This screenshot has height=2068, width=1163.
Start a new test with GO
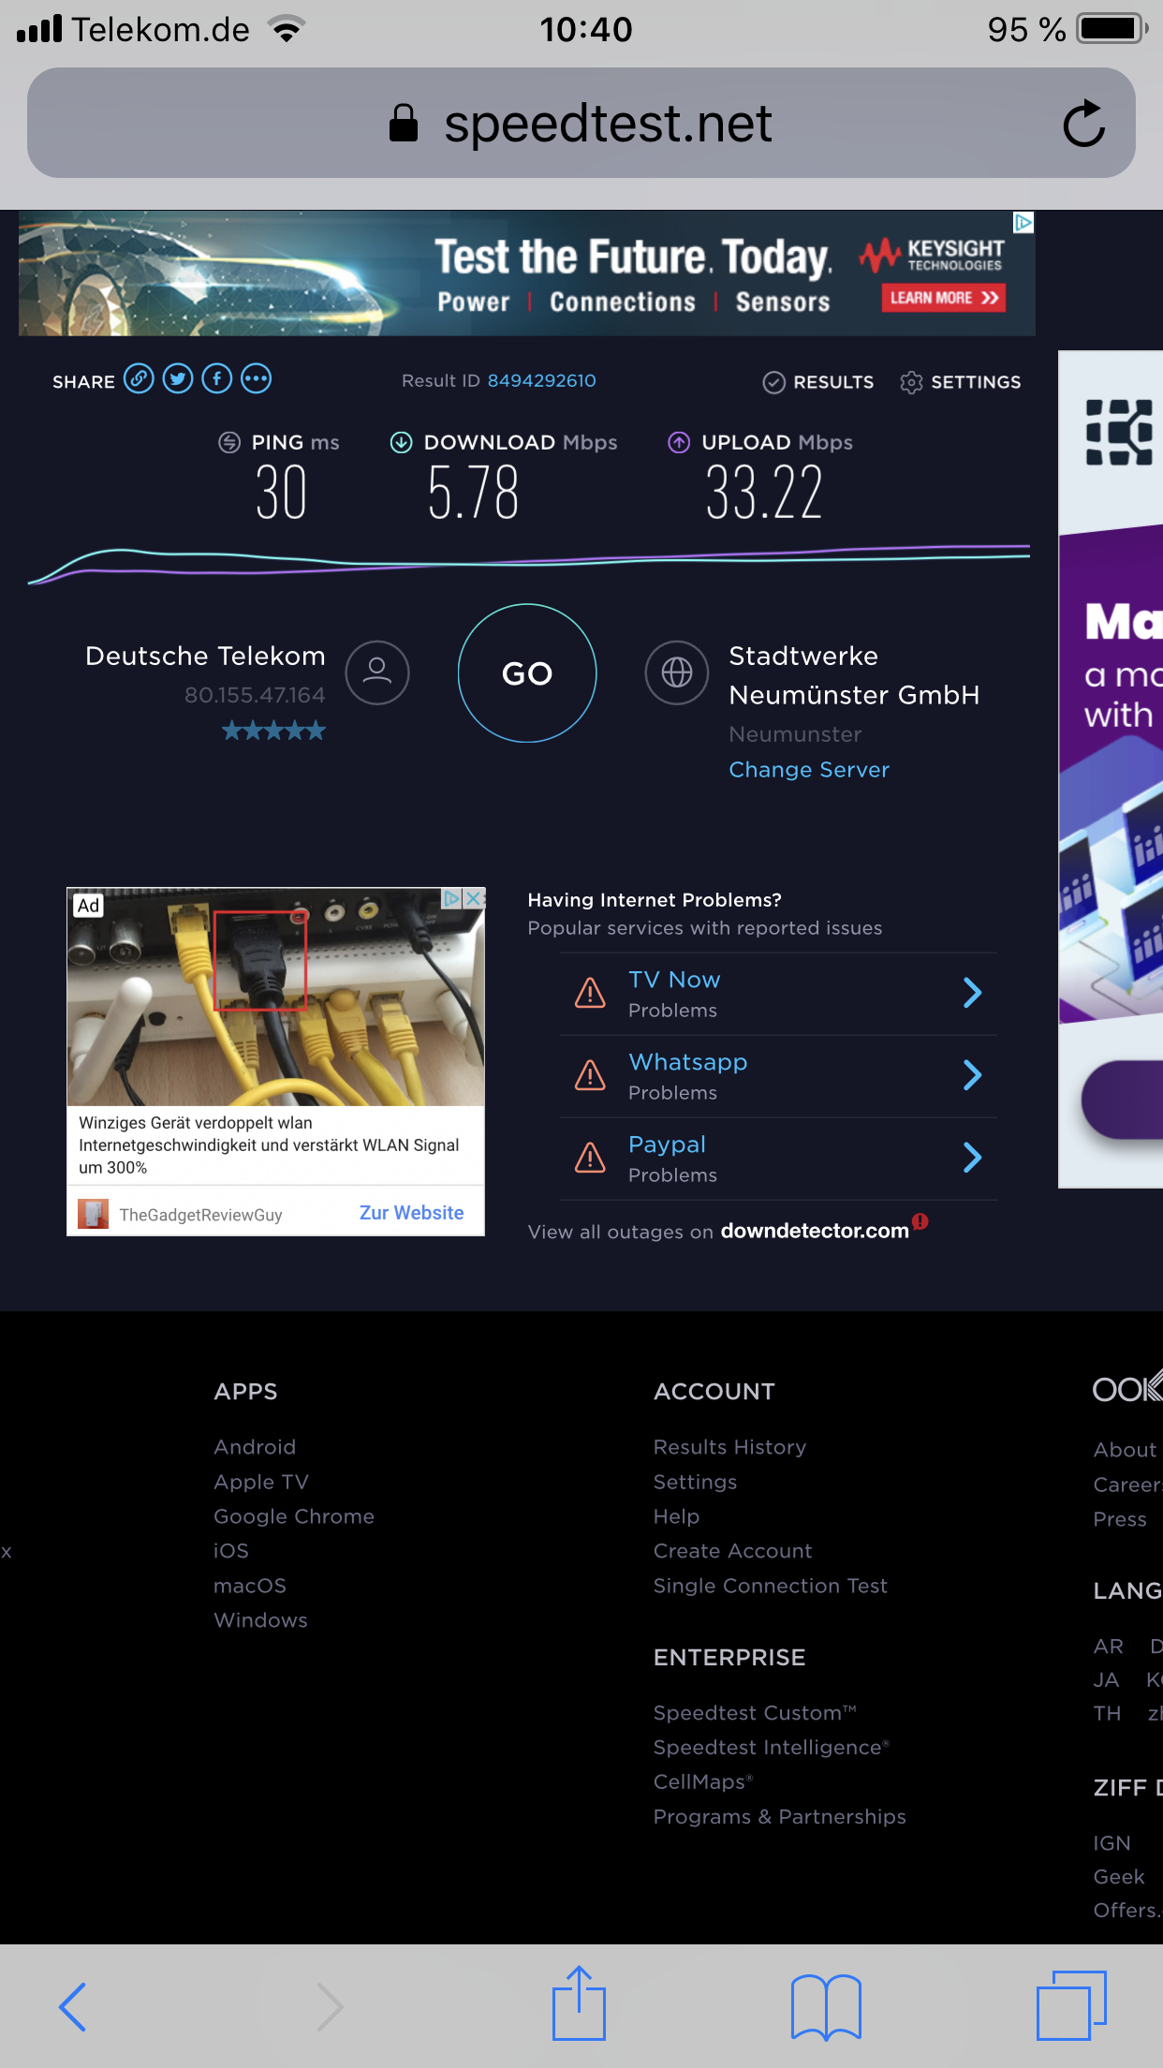pos(527,673)
